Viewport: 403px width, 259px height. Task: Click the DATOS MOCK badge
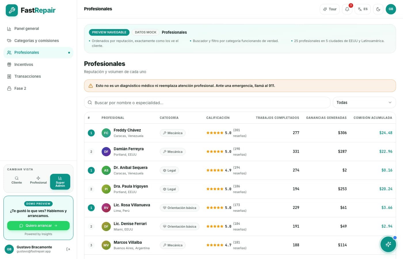coord(146,32)
